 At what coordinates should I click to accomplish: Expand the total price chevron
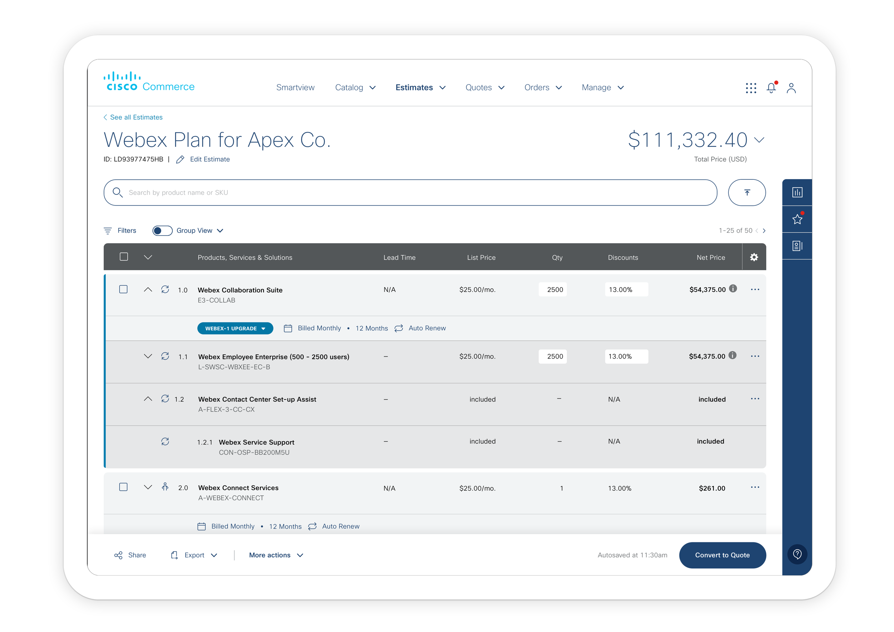tap(759, 140)
